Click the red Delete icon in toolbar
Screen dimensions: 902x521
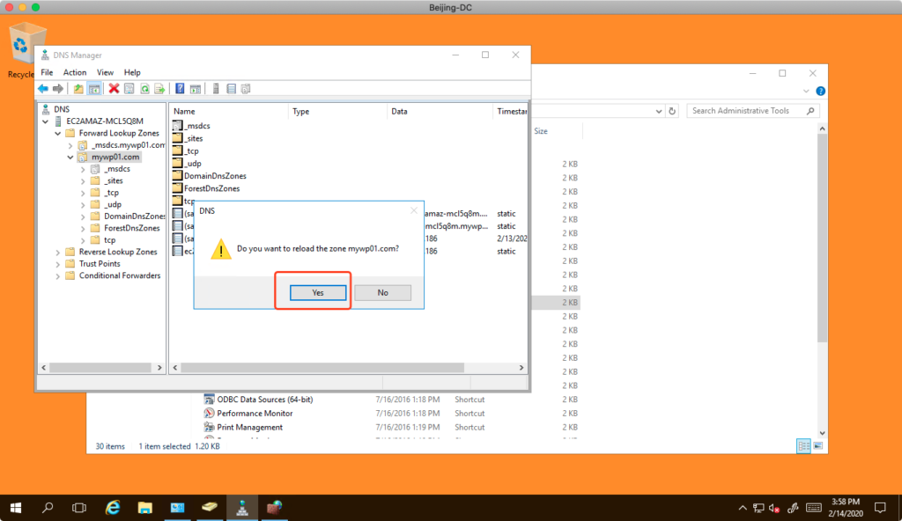114,89
